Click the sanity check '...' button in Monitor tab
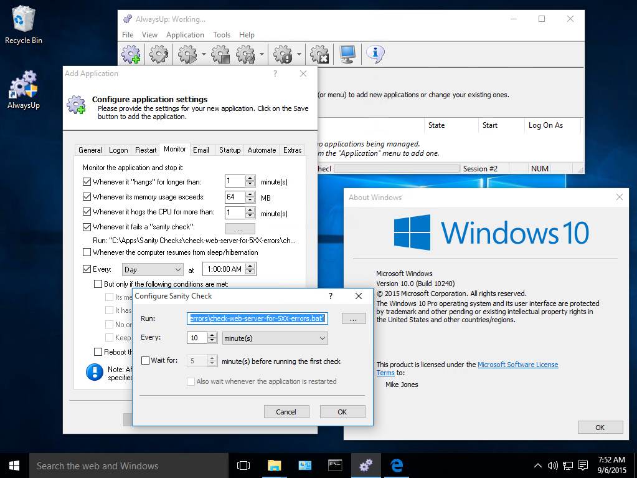Viewport: 637px width, 478px height. click(x=240, y=229)
